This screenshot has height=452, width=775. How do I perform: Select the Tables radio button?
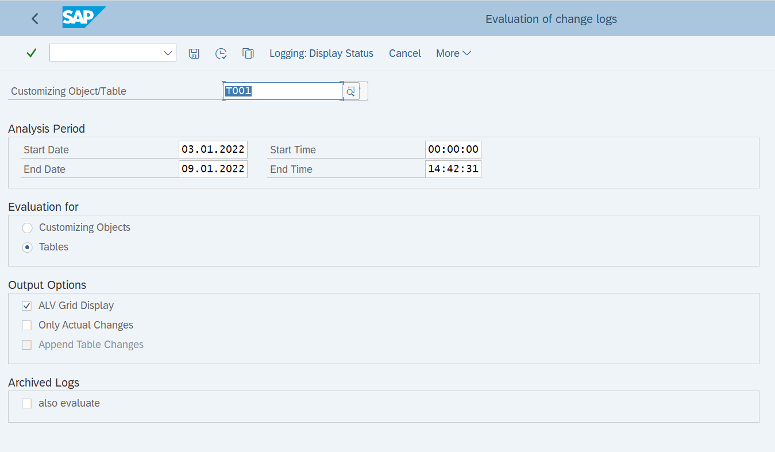coord(27,247)
